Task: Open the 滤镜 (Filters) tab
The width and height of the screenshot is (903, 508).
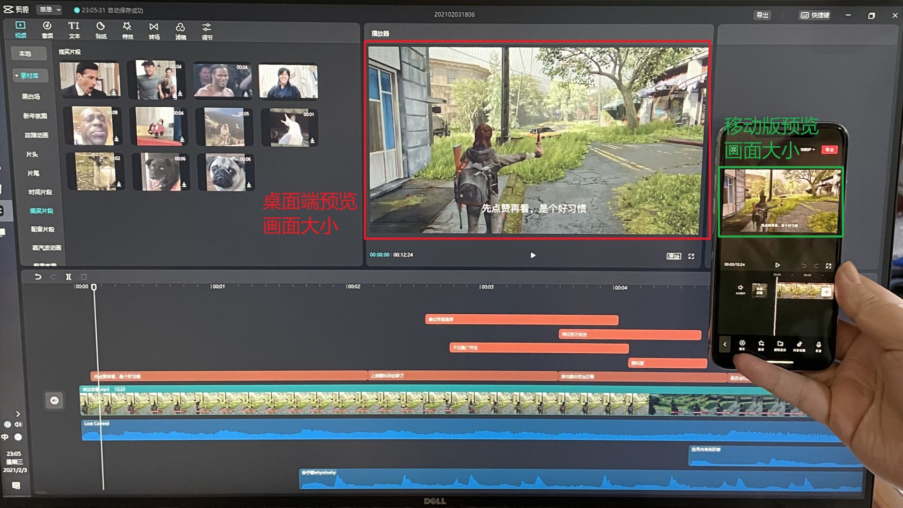Action: click(180, 31)
